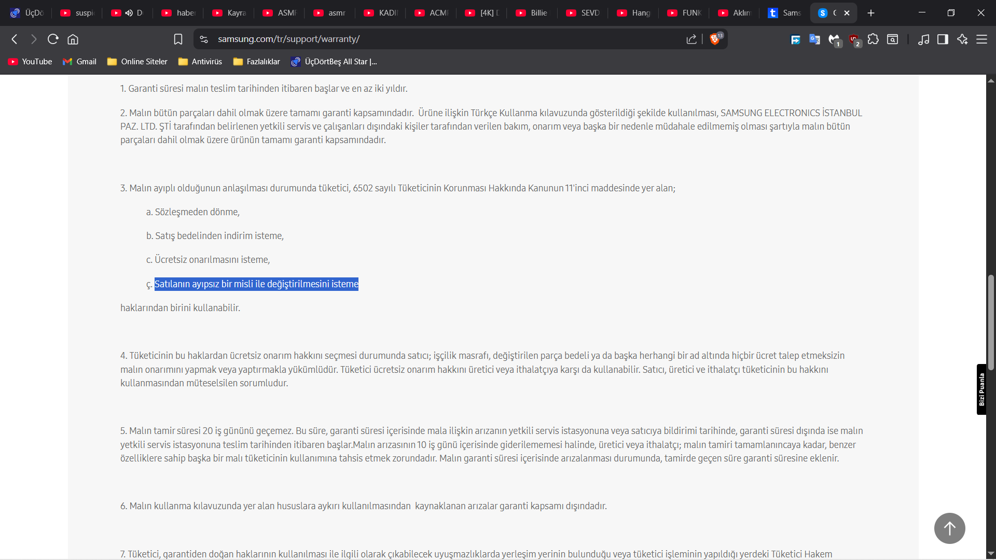
Task: Click the text 'b. Satış bedelinden indirim isteme,'
Action: click(215, 236)
